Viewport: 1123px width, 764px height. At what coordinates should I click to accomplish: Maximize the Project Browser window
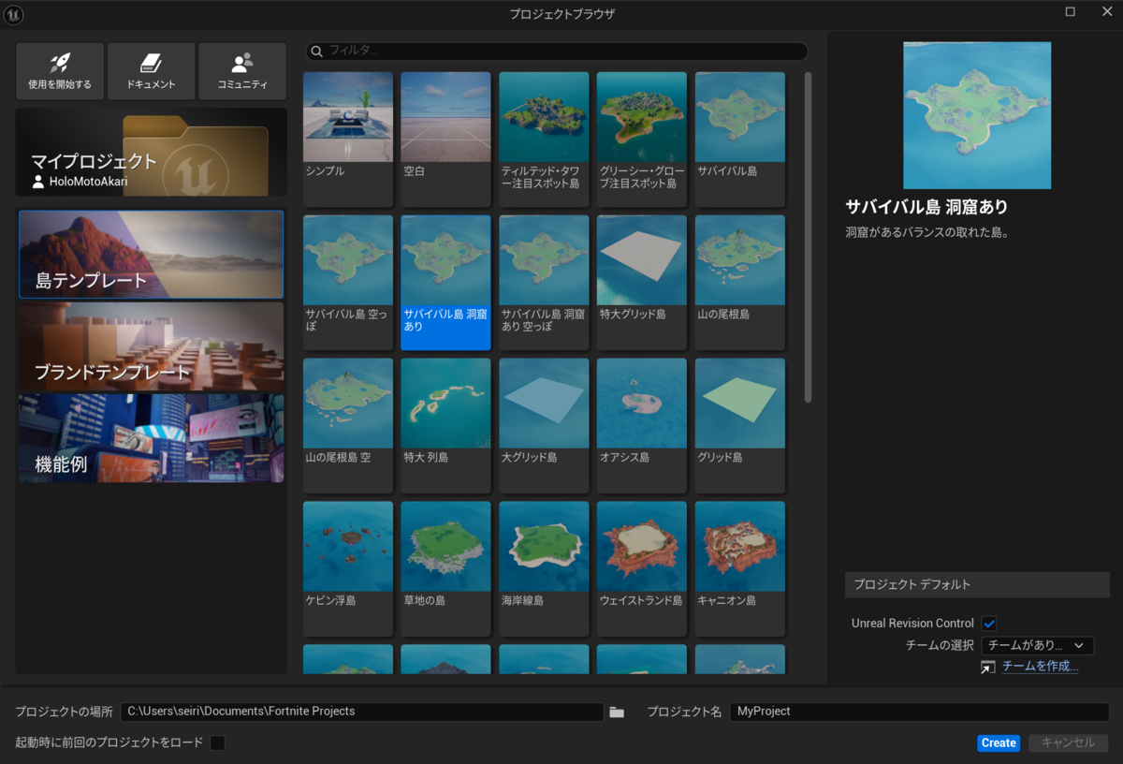coord(1070,12)
